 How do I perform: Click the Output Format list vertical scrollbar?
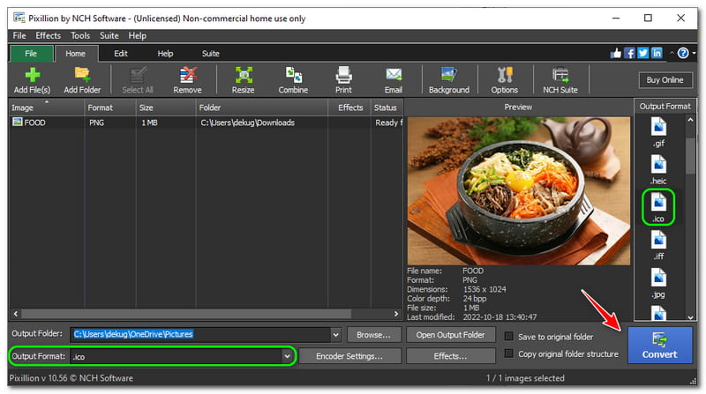pos(689,220)
